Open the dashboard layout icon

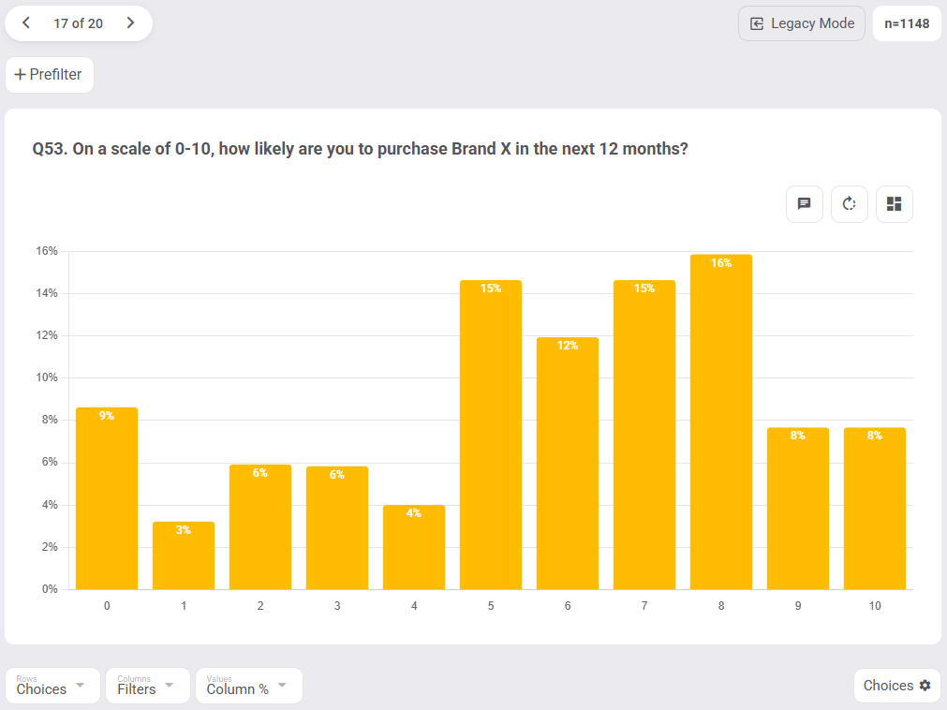point(894,204)
